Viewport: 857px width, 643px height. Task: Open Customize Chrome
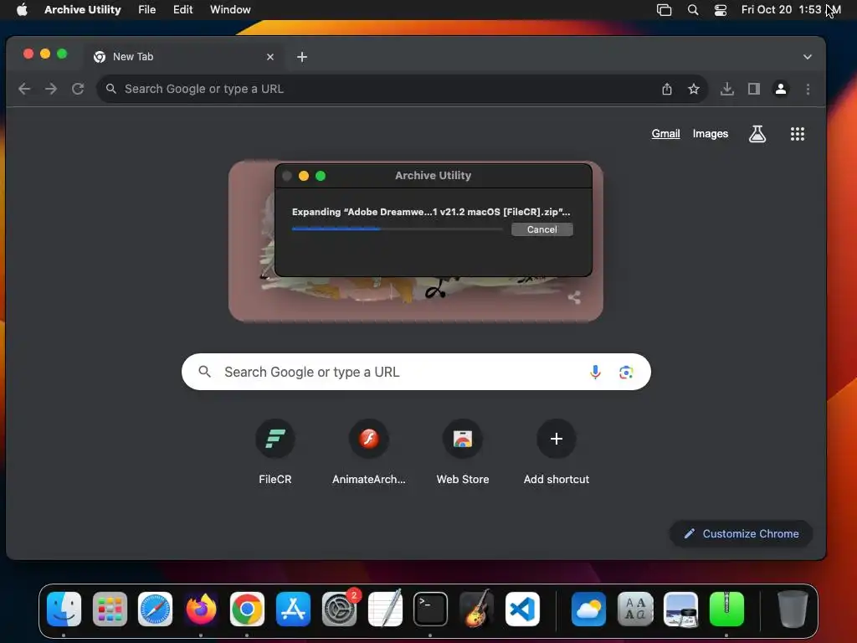(741, 533)
